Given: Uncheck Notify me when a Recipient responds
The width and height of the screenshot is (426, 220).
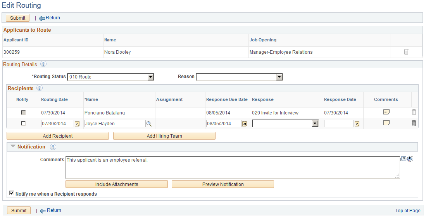Looking at the screenshot, I should pos(12,193).
